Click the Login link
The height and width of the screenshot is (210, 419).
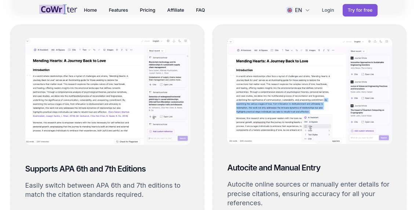click(328, 10)
